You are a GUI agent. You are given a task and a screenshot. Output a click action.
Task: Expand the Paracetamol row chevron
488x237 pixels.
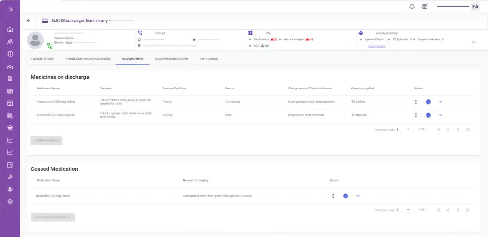click(x=441, y=102)
